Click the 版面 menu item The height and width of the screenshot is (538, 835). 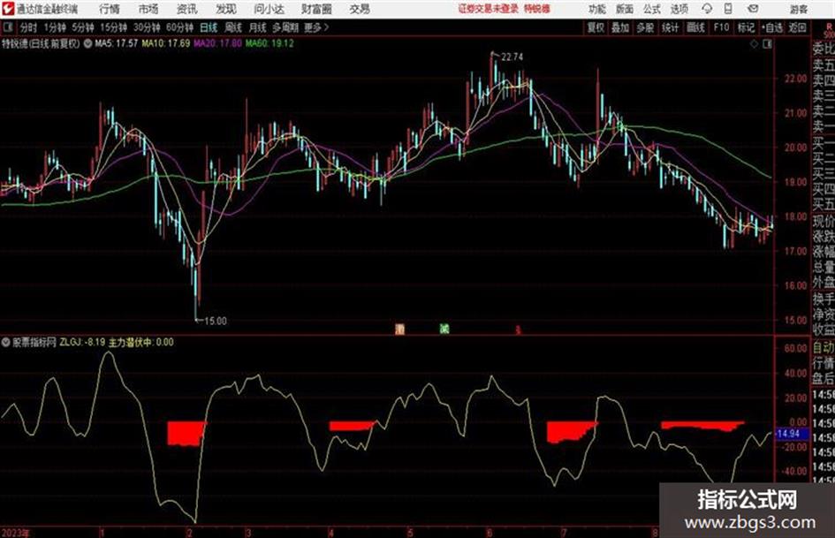coord(624,9)
